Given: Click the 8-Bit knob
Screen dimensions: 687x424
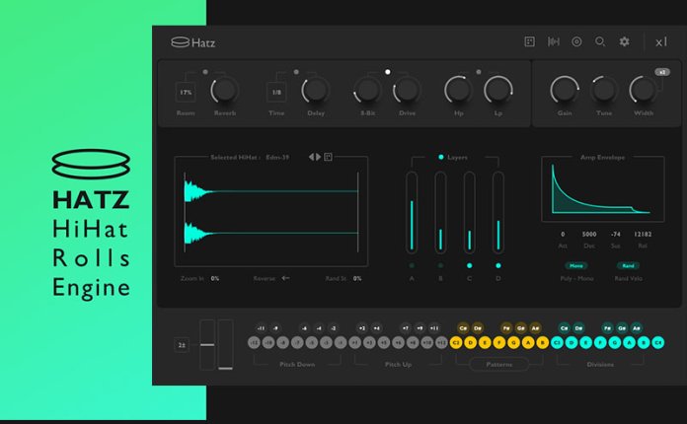Looking at the screenshot, I should click(x=367, y=90).
